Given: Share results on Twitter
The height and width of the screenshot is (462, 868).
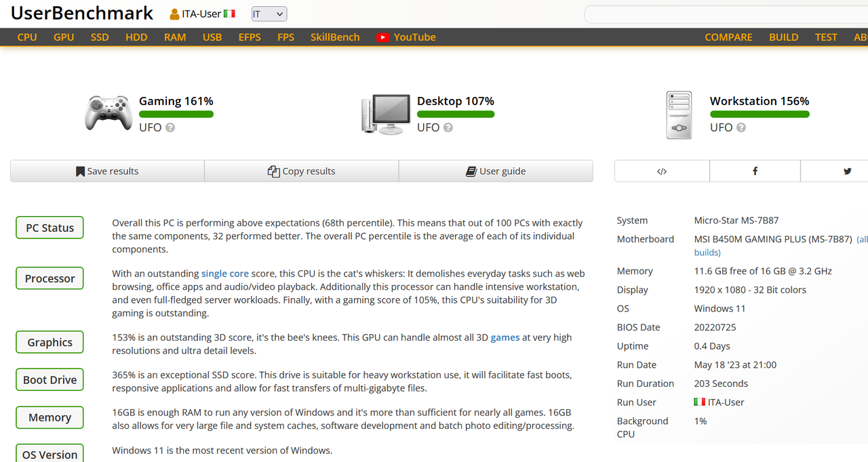Looking at the screenshot, I should tap(847, 171).
